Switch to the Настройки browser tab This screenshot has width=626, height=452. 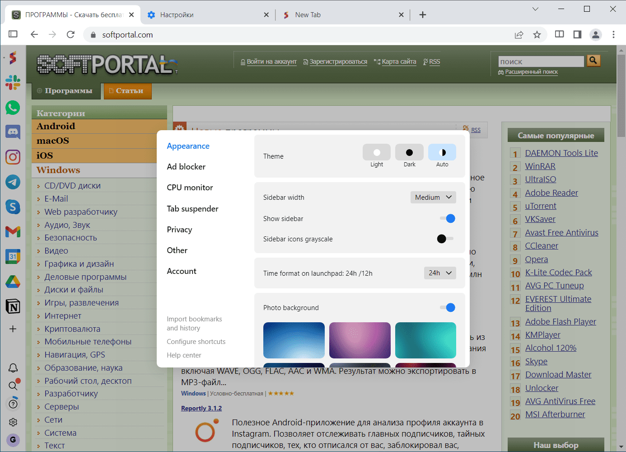pyautogui.click(x=208, y=15)
